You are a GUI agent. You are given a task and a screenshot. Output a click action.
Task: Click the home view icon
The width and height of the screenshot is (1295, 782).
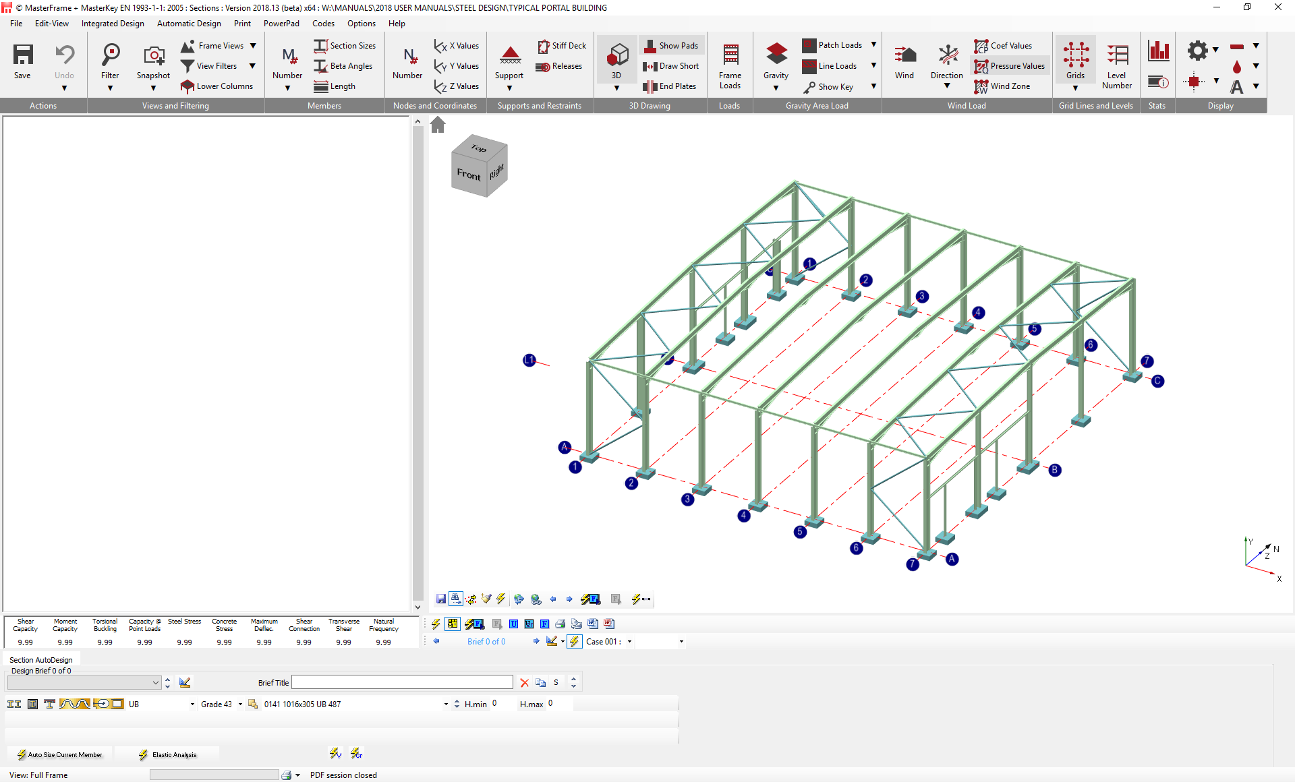click(438, 125)
